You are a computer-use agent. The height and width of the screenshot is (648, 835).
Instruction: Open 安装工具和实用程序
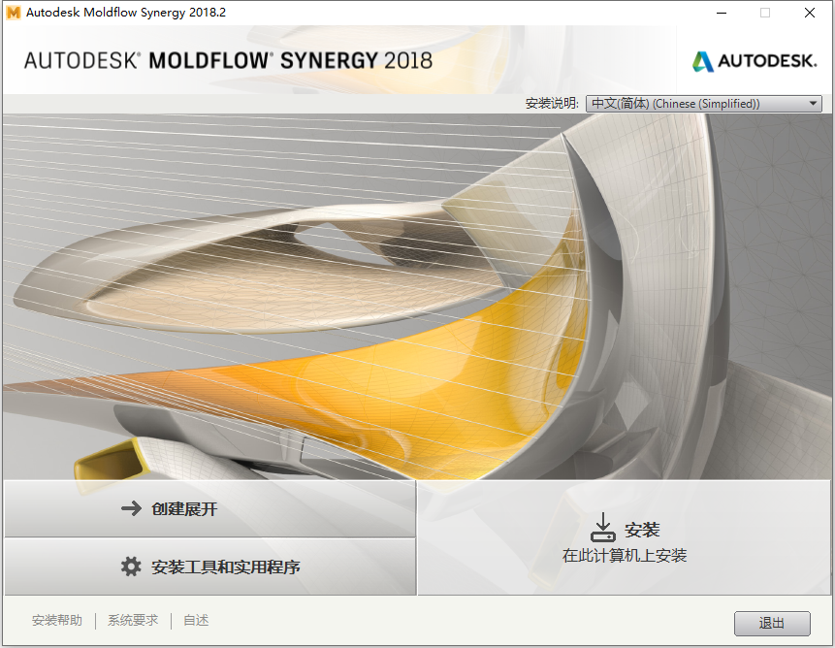(210, 567)
